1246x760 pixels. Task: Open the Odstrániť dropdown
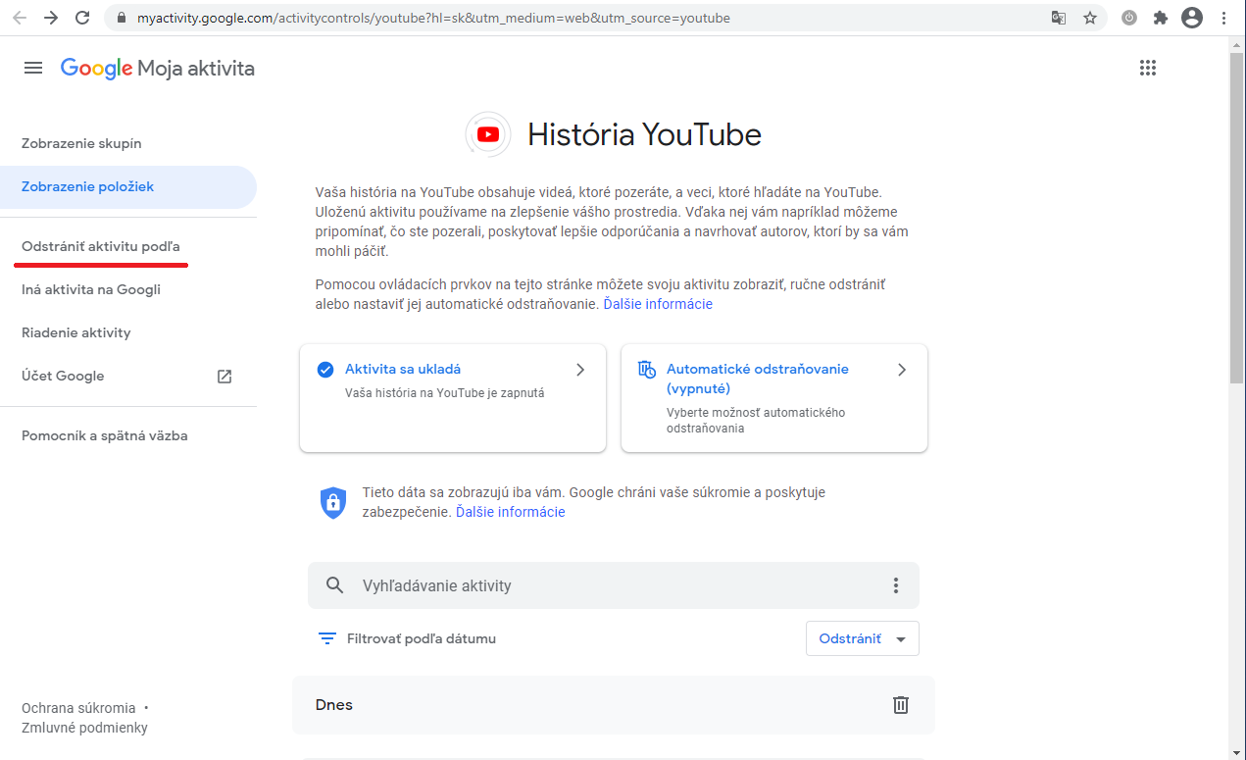click(862, 638)
